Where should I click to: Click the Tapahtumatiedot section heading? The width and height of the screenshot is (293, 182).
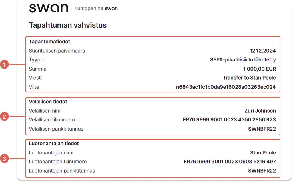click(49, 42)
